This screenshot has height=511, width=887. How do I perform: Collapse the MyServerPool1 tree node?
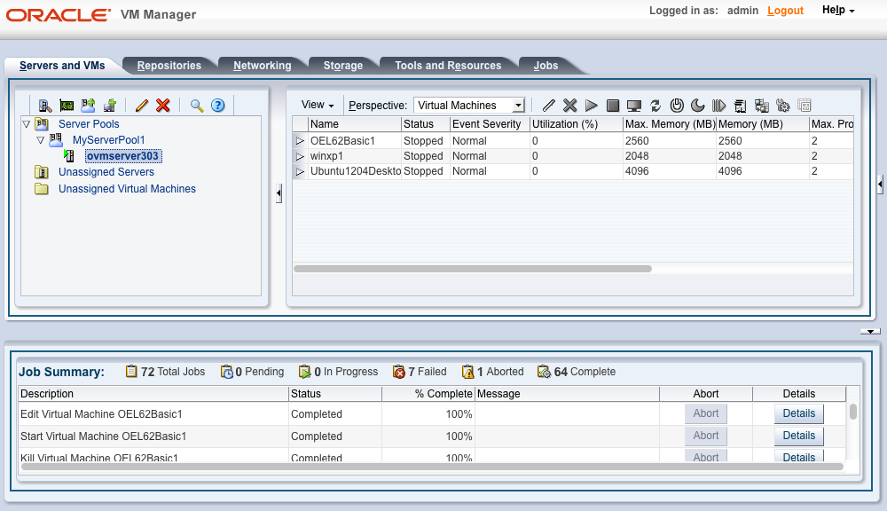40,140
